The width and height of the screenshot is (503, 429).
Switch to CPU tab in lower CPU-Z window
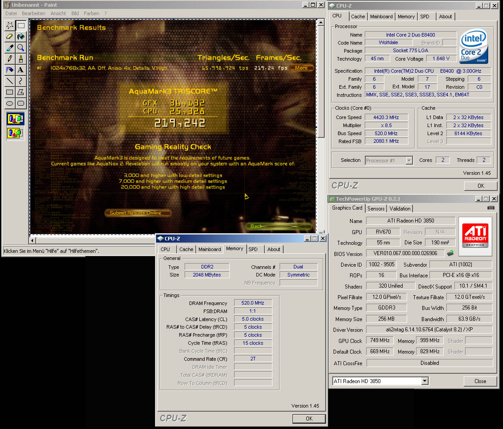pyautogui.click(x=165, y=249)
